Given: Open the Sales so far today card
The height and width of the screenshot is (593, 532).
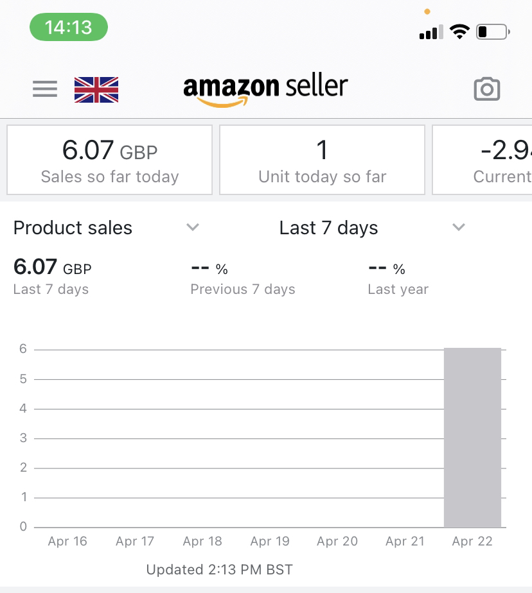Looking at the screenshot, I should click(110, 160).
